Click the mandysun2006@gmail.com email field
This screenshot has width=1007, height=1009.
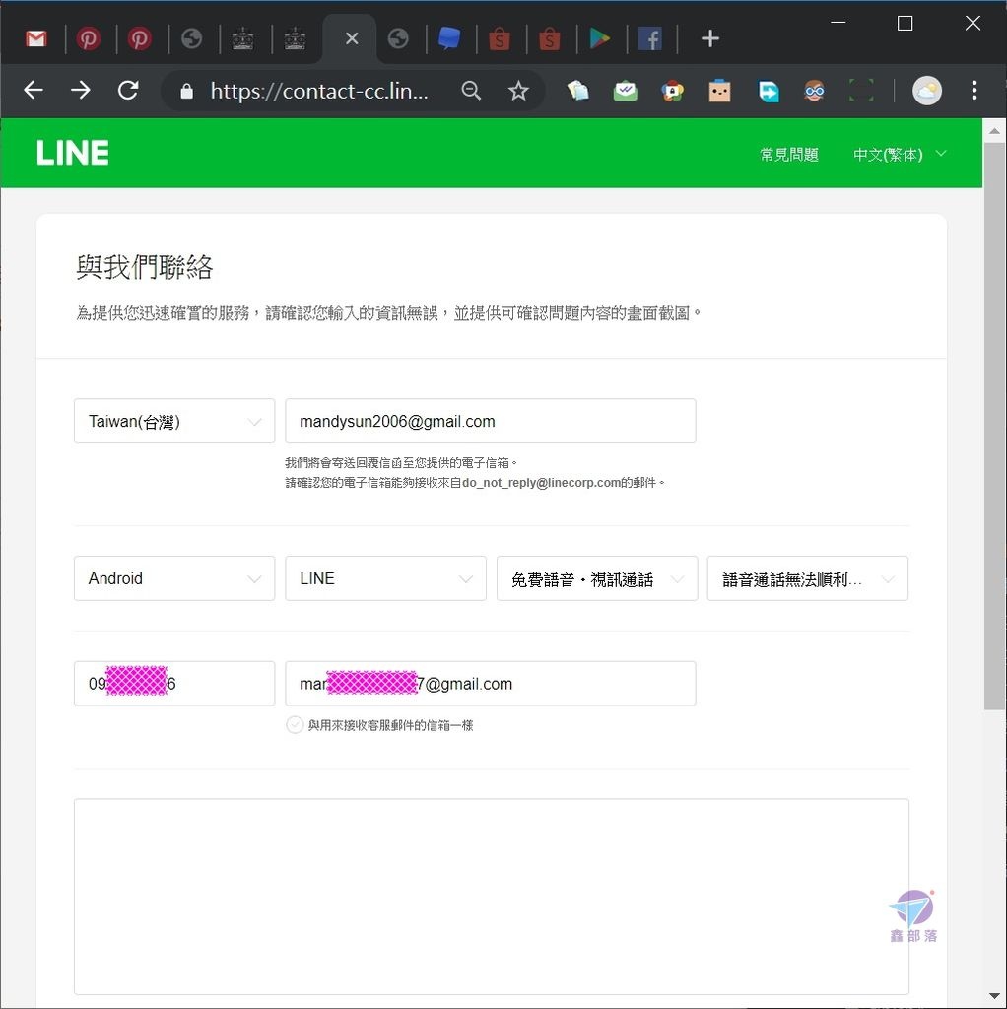pos(491,421)
